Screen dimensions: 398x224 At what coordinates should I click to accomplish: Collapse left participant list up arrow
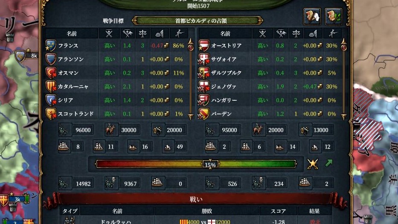[191, 41]
